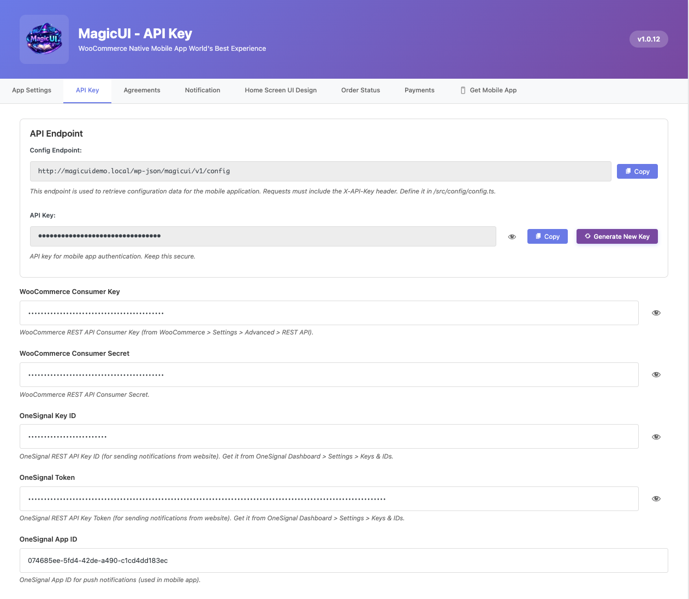Click the phone icon for Get Mobile App
The image size is (689, 599).
[x=463, y=91]
